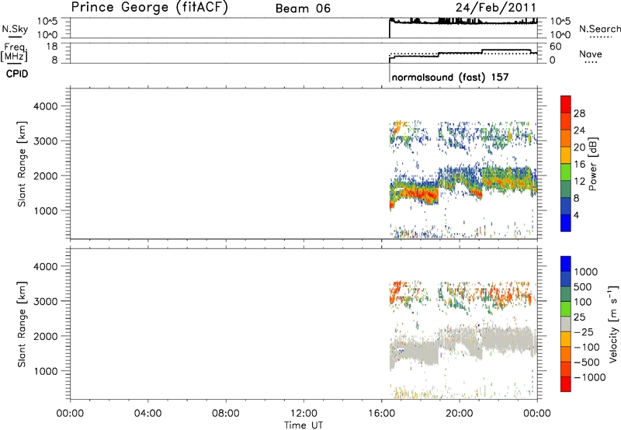Click the "N.Search" legend label
Image resolution: width=621 pixels, height=430 pixels.
pos(600,29)
